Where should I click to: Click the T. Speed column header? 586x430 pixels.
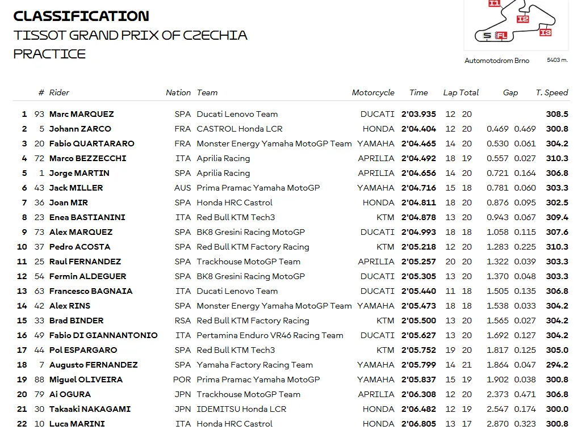pos(551,92)
